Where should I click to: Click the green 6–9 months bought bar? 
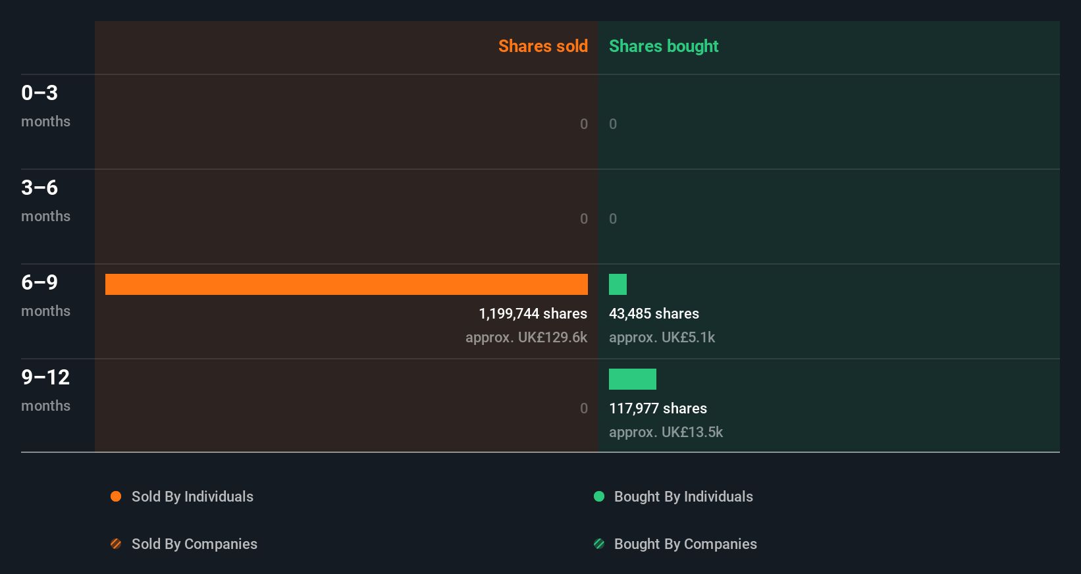pos(618,284)
